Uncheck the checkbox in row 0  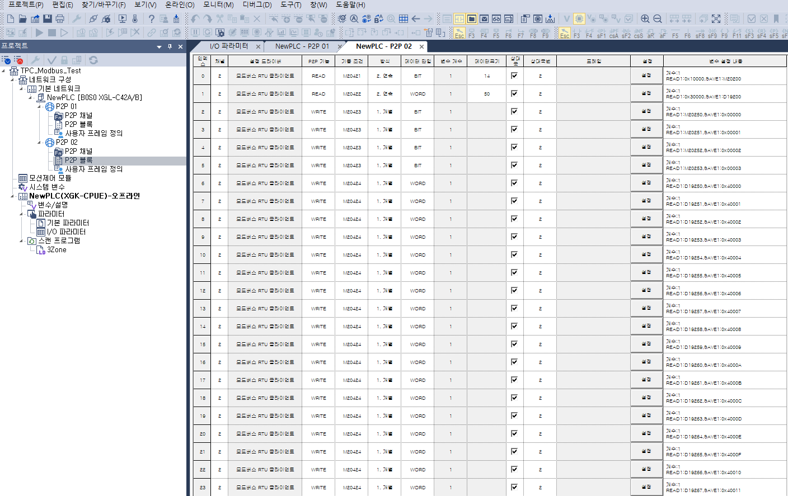point(514,75)
